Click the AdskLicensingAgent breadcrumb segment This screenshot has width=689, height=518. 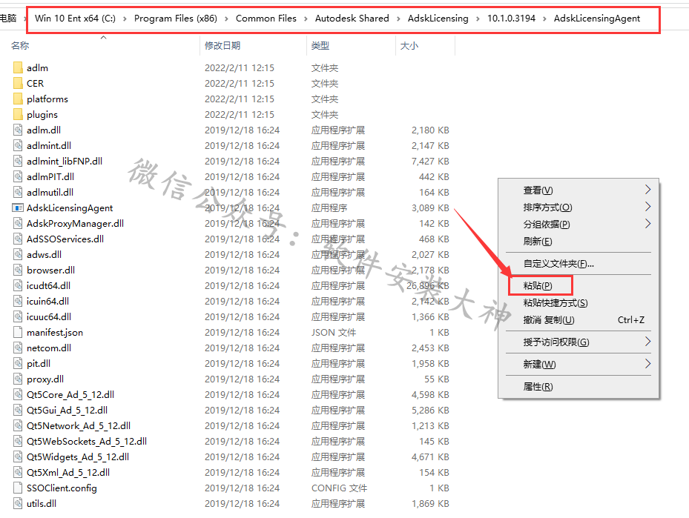point(597,19)
